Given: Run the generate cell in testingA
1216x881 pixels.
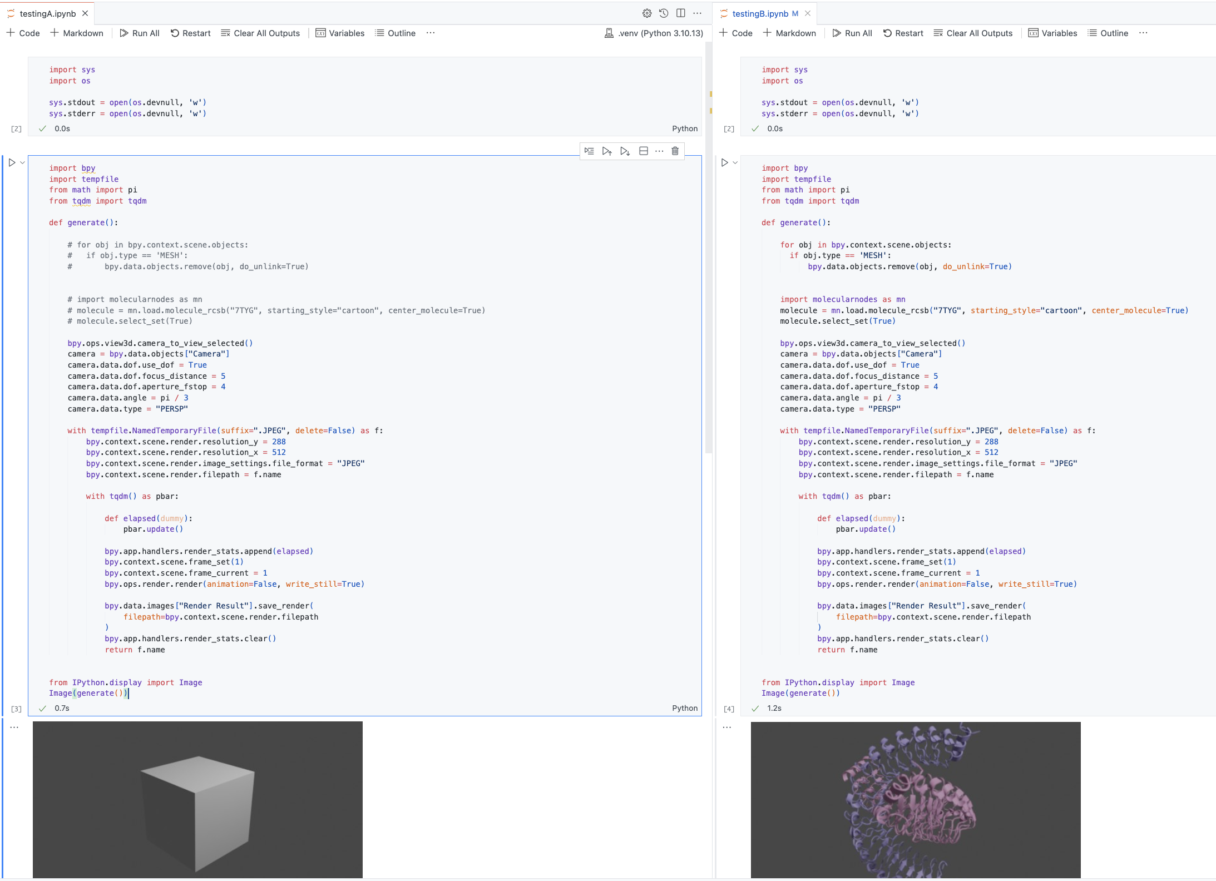Looking at the screenshot, I should (11, 162).
